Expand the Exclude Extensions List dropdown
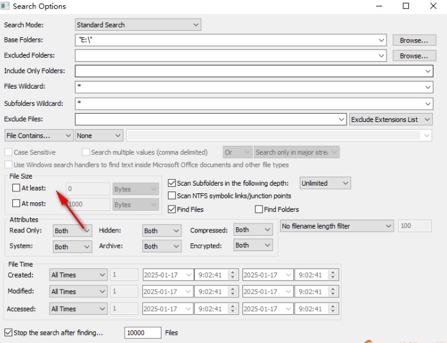The width and height of the screenshot is (447, 343). coord(391,119)
